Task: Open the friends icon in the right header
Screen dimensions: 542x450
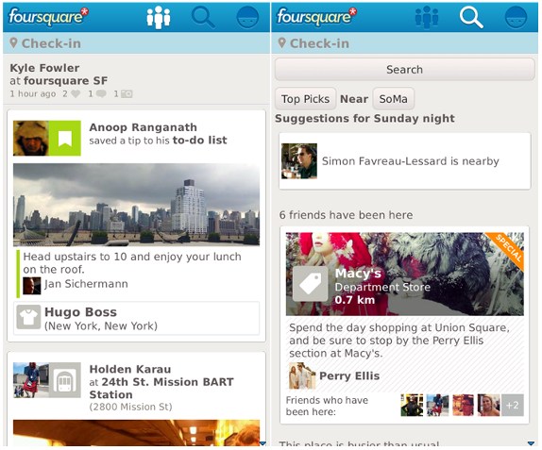Action: point(427,17)
